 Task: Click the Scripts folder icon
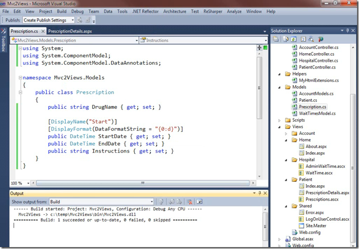(x=288, y=120)
